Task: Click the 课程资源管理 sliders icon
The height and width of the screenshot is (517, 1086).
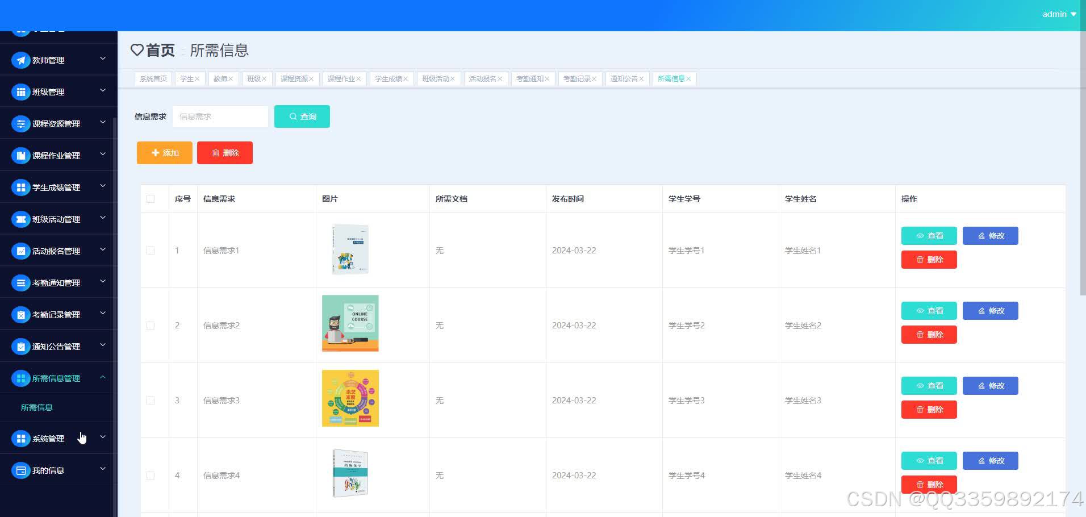Action: coord(21,124)
